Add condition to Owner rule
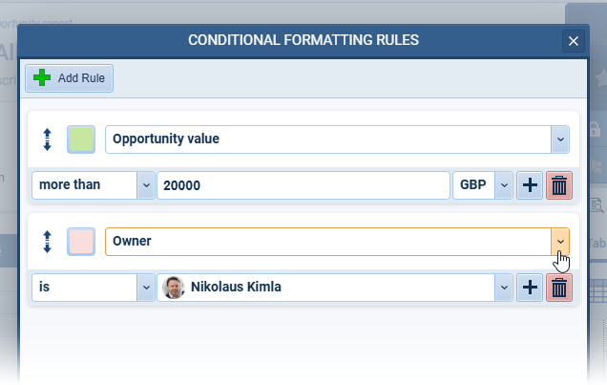Viewport: 607px width, 385px height. click(529, 287)
